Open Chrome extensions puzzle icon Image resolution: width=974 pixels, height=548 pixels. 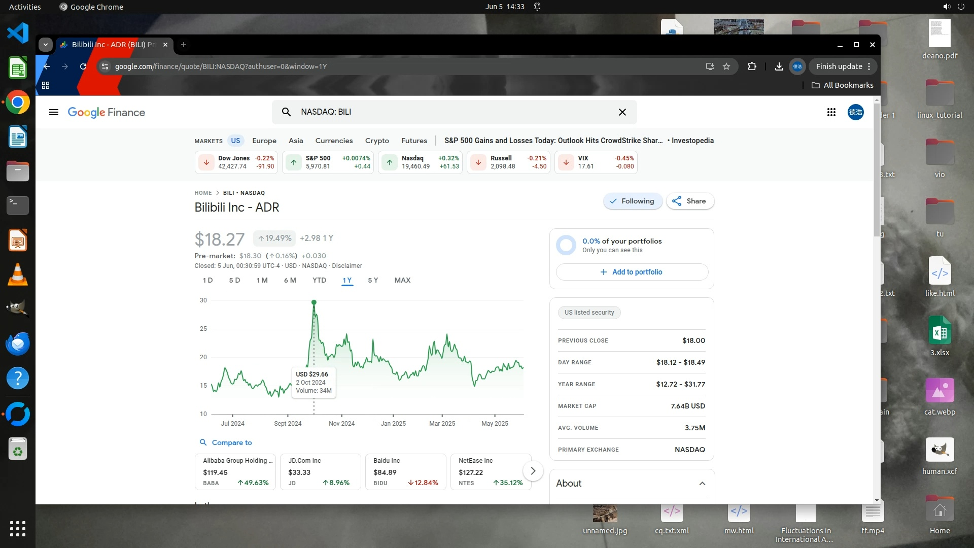pos(752,66)
